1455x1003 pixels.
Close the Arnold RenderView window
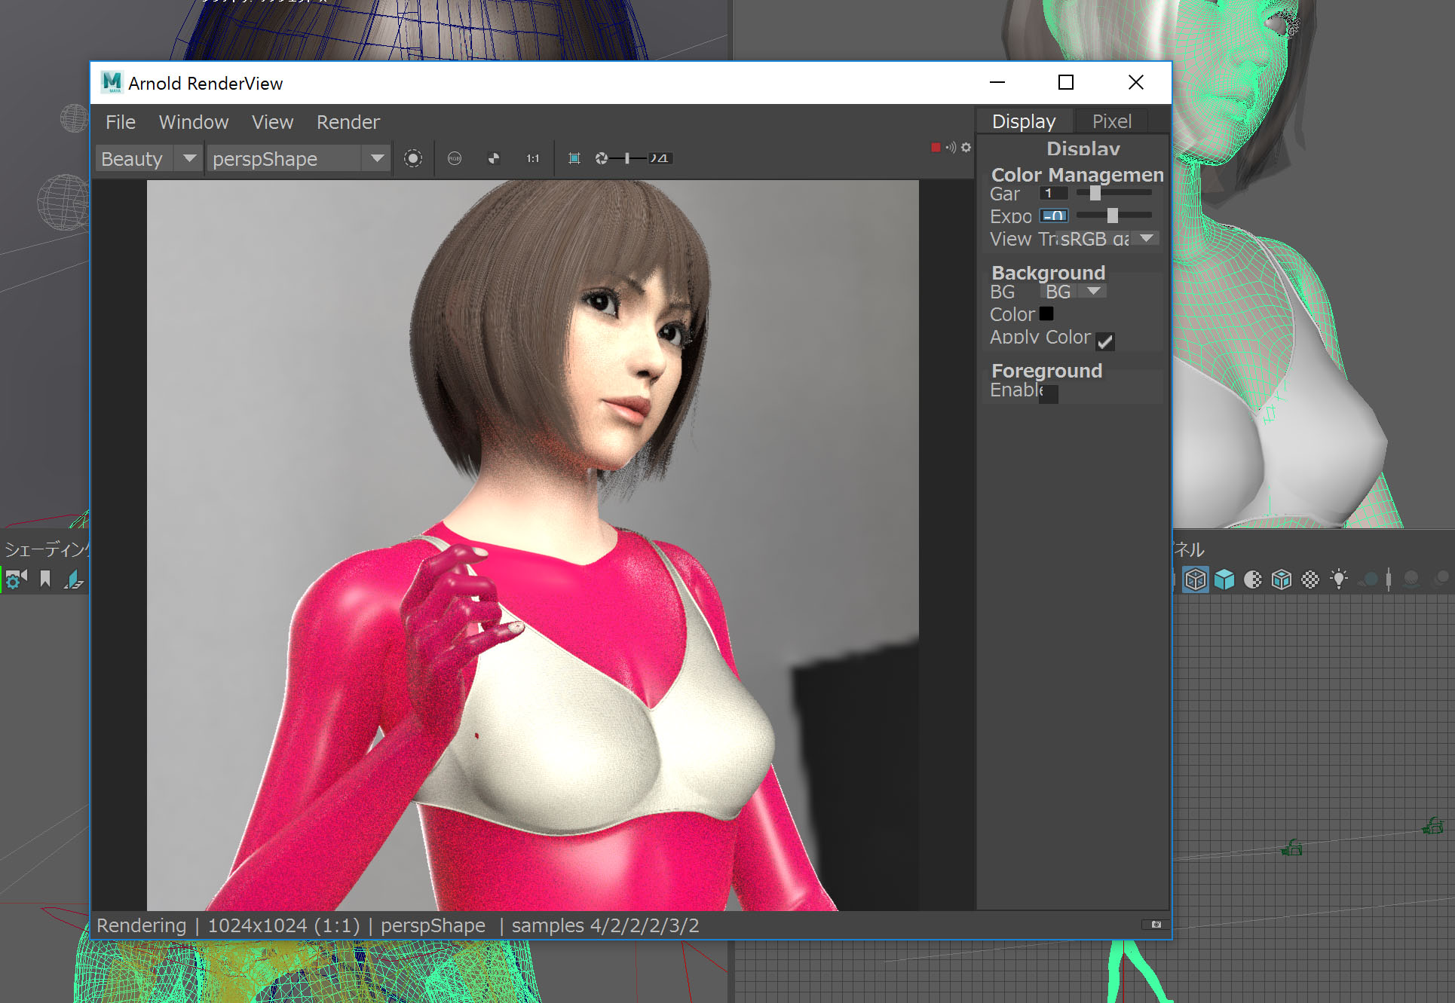tap(1136, 82)
